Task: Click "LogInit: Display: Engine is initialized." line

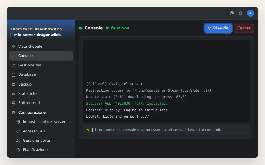Action: [128, 110]
